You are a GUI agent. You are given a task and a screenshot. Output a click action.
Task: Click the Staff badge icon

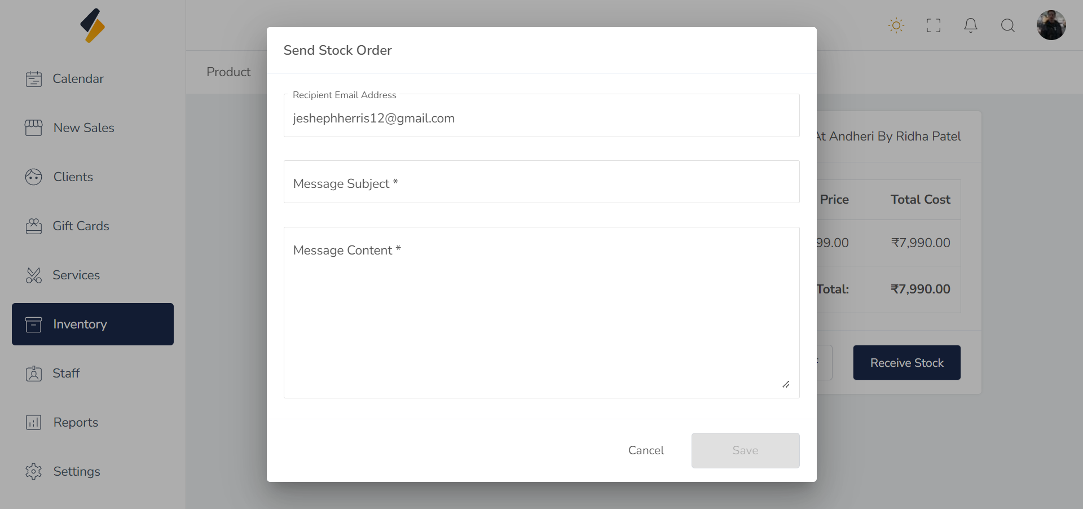(x=34, y=374)
